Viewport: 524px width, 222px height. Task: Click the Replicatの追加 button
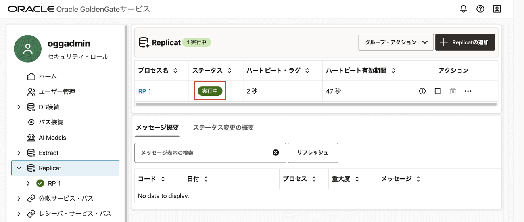point(465,42)
